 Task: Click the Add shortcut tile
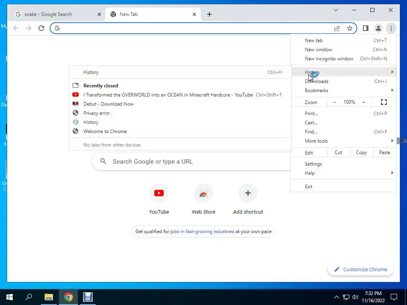point(248,199)
